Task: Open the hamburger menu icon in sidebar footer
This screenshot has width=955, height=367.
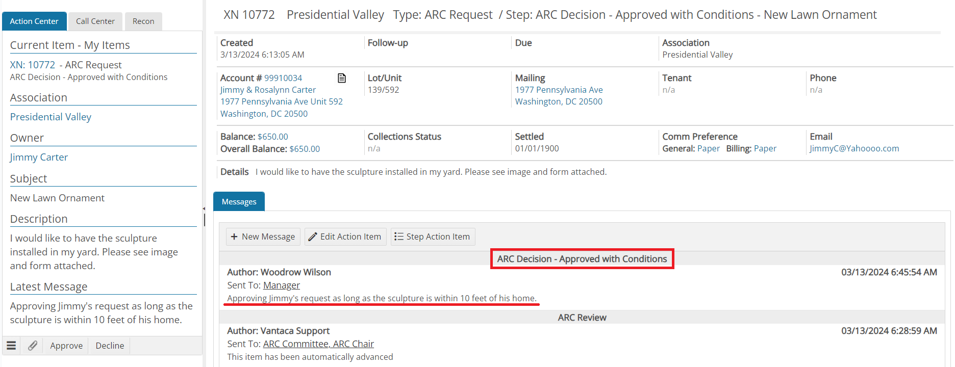Action: pos(11,346)
